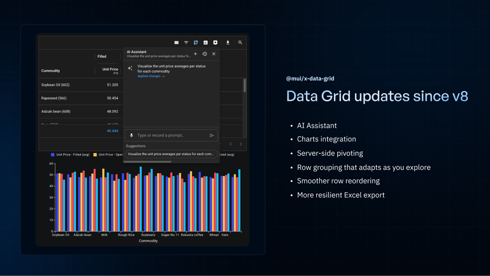Start a new AI Assistant conversation with the plus button
Screen dimensions: 490x276
click(x=195, y=54)
